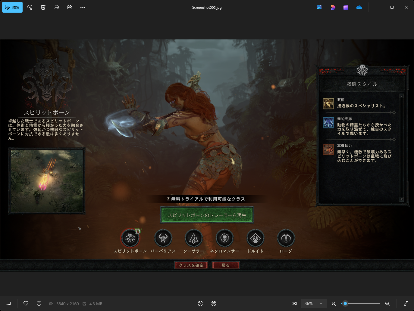Open the gameplay preview thumbnail
The height and width of the screenshot is (311, 414).
coord(47,181)
